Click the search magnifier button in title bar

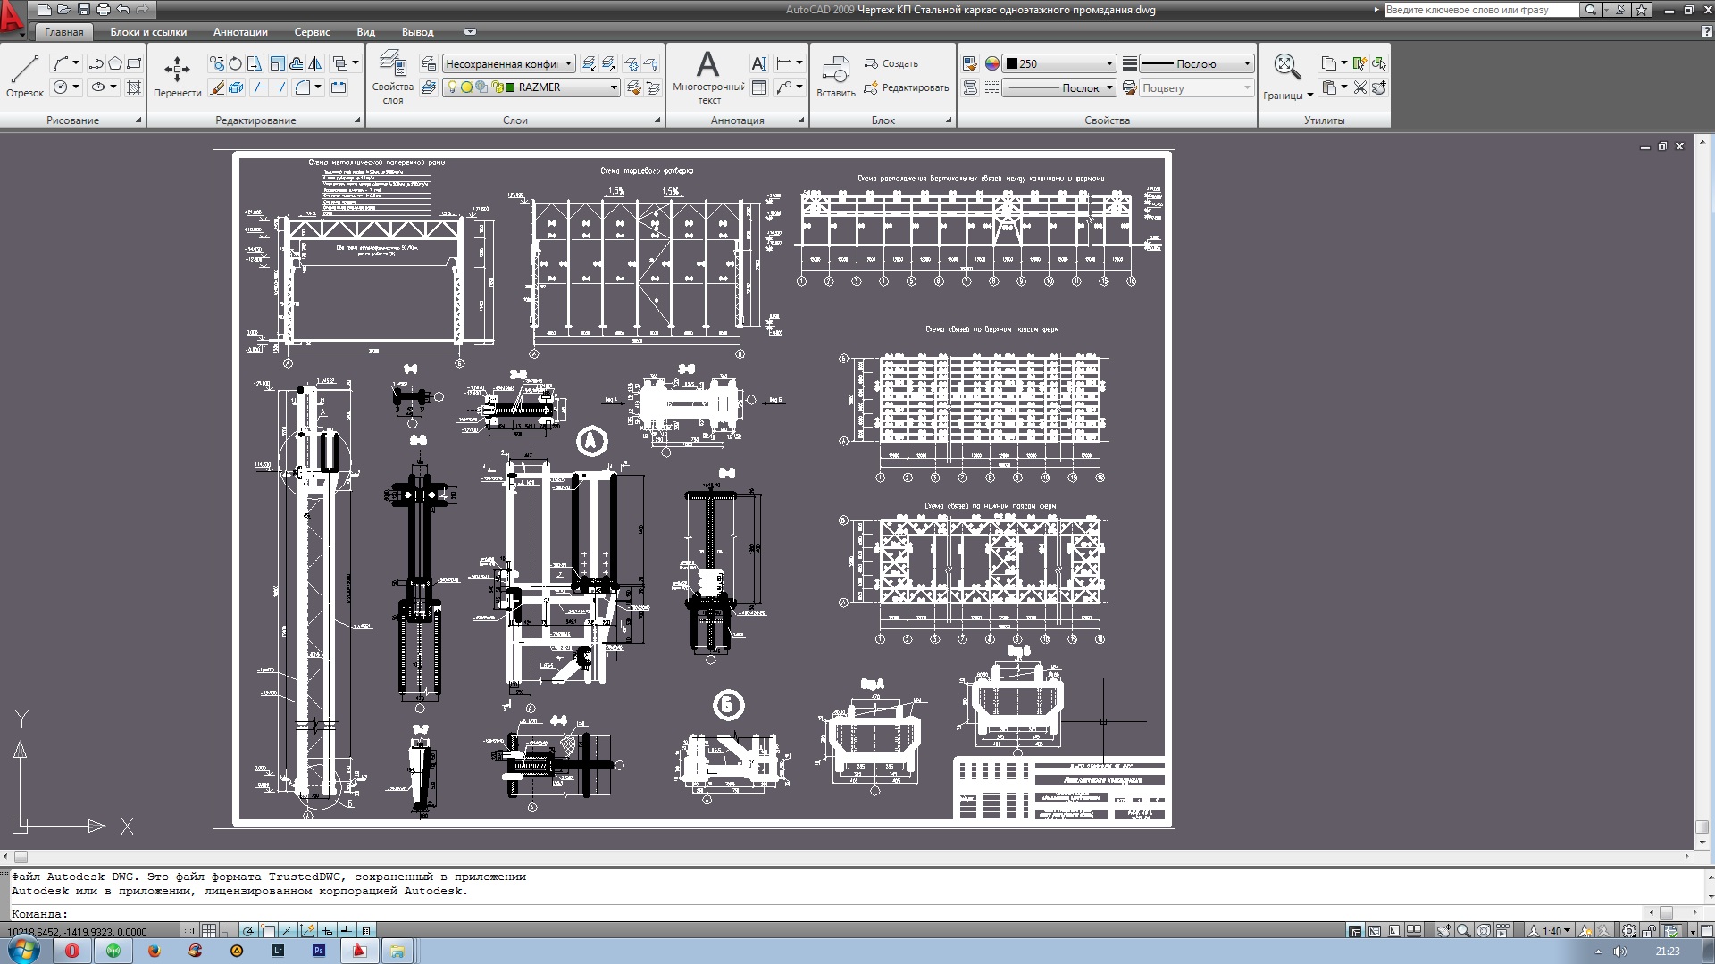[1590, 10]
